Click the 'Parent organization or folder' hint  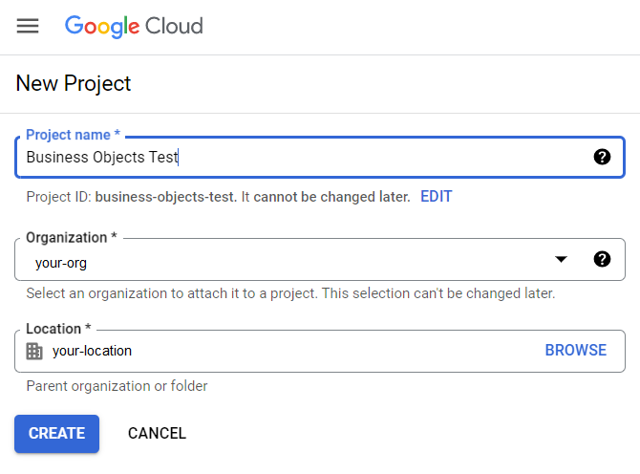(117, 386)
